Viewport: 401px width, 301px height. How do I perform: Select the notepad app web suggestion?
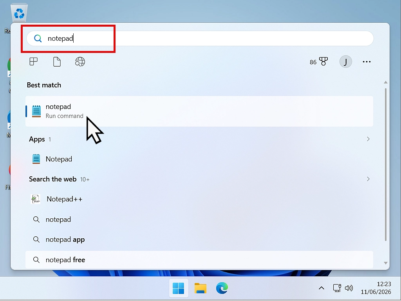199,239
